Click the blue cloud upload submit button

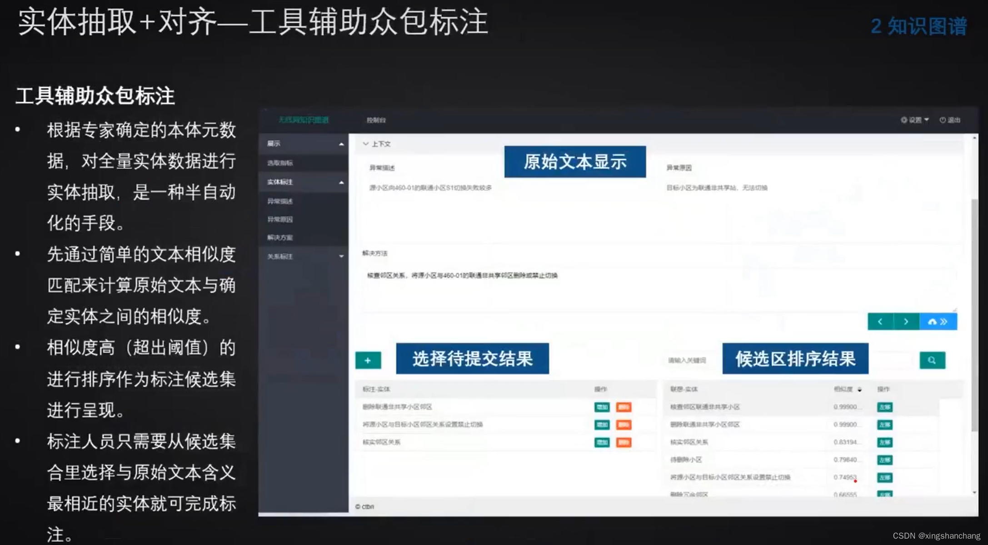click(938, 322)
